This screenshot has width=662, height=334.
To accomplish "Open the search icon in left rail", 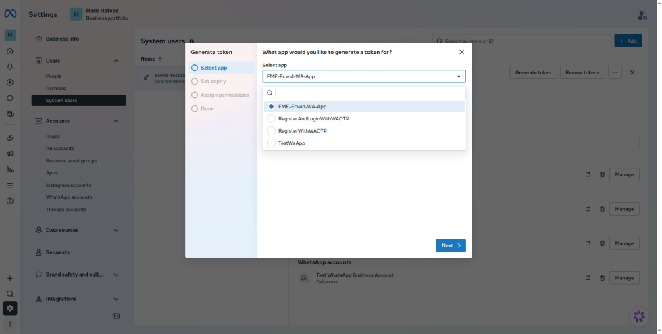I will (10, 294).
